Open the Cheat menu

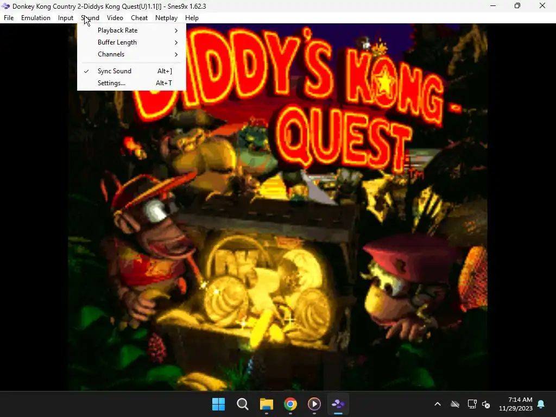139,18
